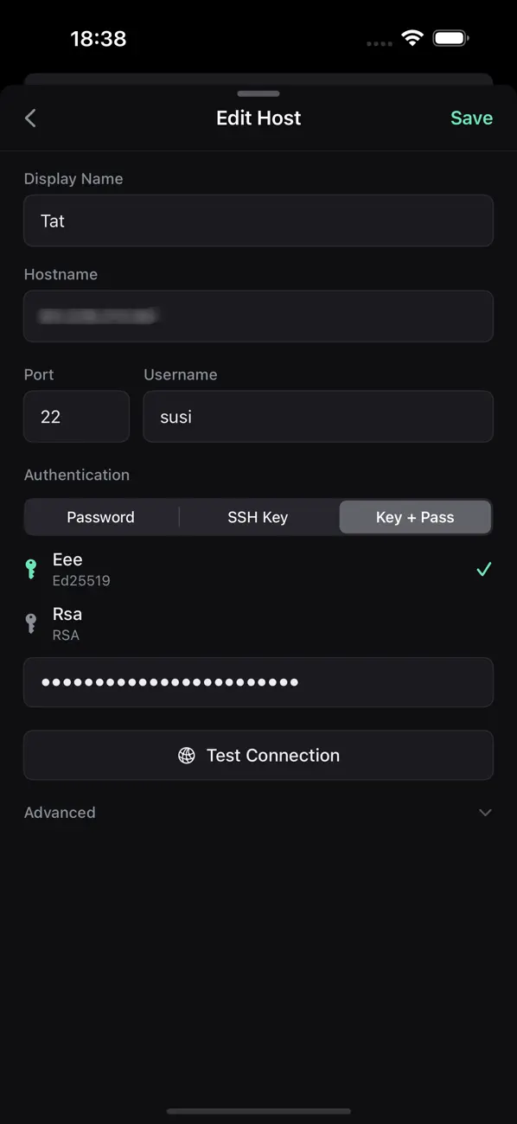Tap the drag handle at the sheet top

coord(258,93)
